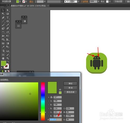
Task: Select the brightness radio button at 70%
Action: tap(49, 105)
